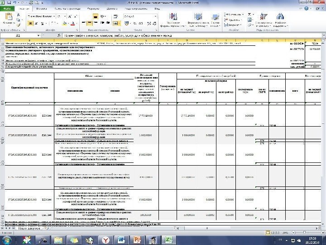Viewport: 326px width, 245px height.
Task: Toggle Bold (Ж) formatting
Action: tap(30, 23)
